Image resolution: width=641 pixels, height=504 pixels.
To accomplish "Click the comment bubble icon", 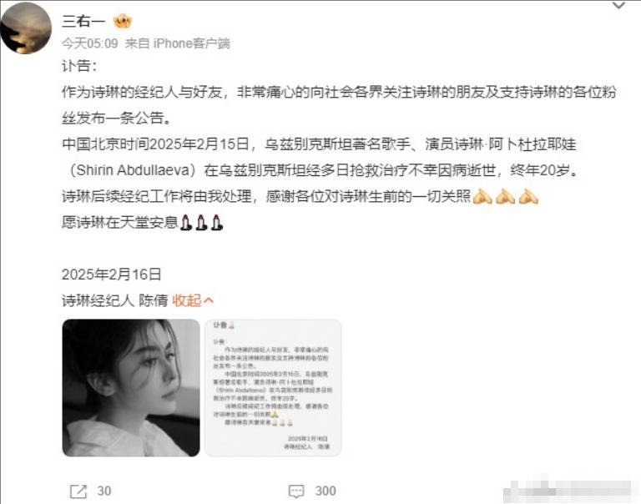I will [x=296, y=491].
